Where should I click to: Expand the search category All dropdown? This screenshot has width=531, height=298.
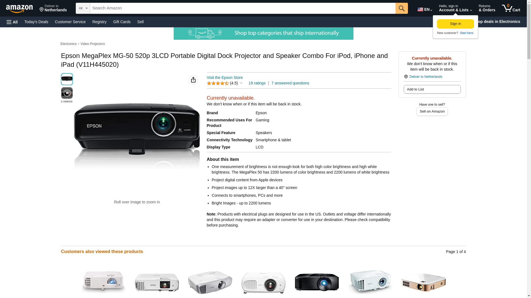point(83,8)
